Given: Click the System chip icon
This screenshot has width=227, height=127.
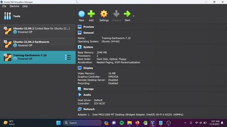Looking at the screenshot, I should pyautogui.click(x=79, y=47).
